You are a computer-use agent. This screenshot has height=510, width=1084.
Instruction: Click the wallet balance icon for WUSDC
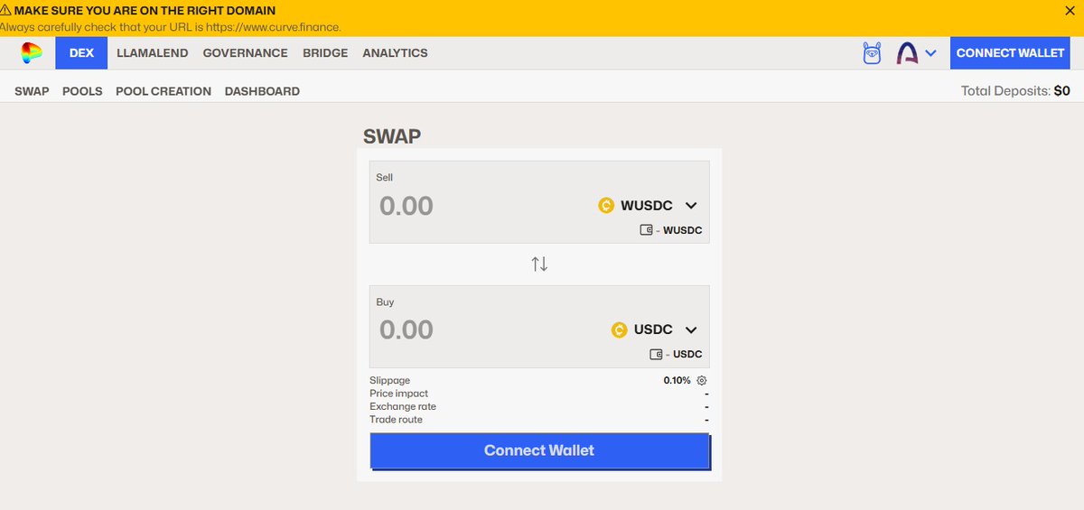pos(646,230)
